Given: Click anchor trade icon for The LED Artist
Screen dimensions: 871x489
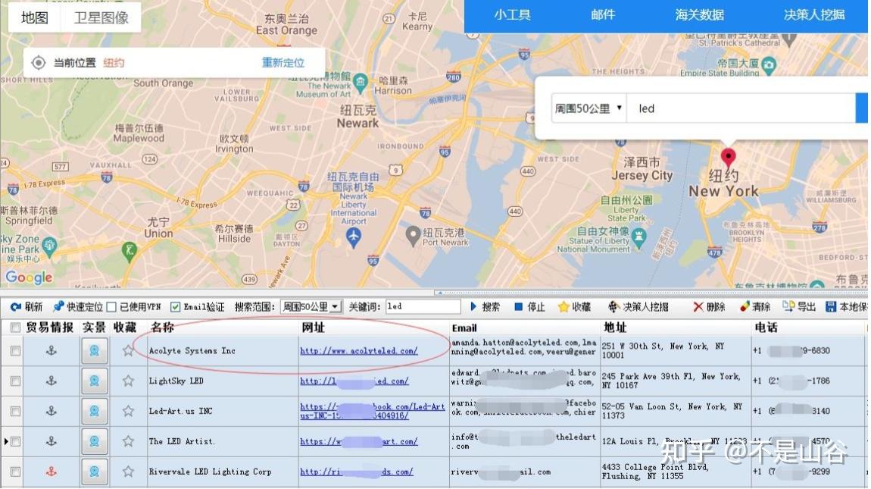Looking at the screenshot, I should (51, 441).
